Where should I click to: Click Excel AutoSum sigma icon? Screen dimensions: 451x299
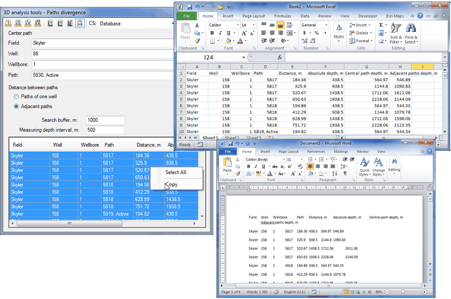click(381, 25)
